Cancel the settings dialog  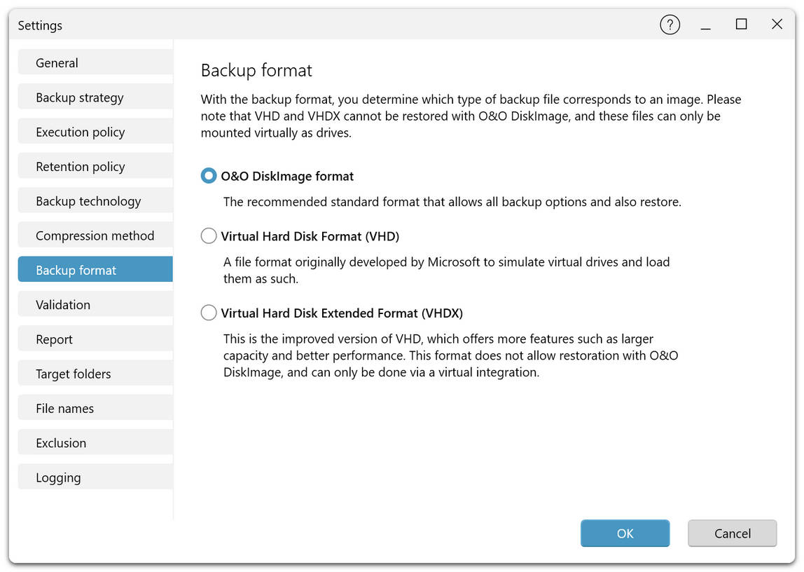click(x=732, y=533)
